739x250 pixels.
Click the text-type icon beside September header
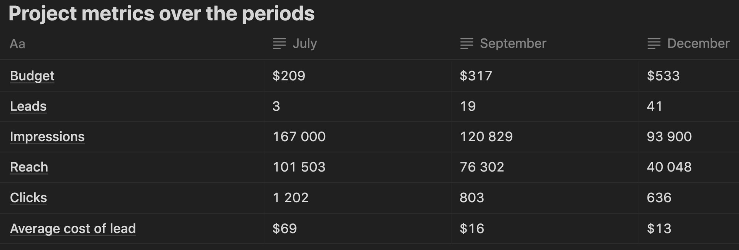(466, 43)
